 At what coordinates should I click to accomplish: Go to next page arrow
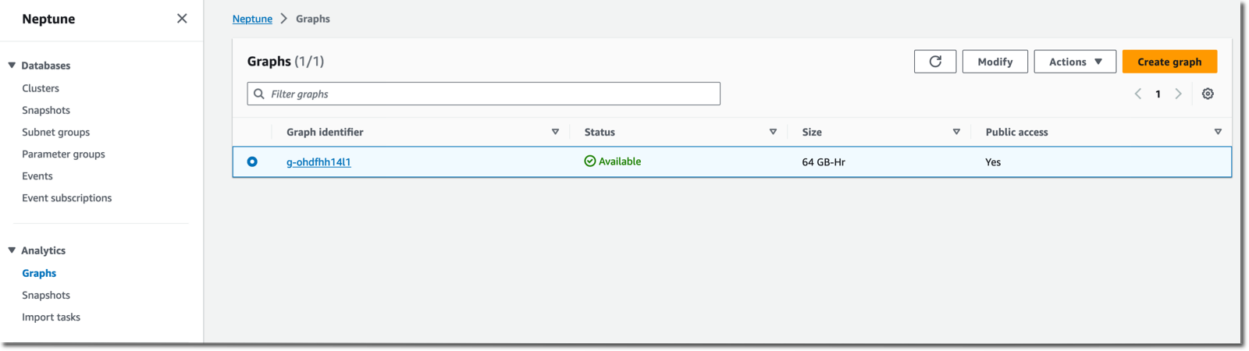1179,94
